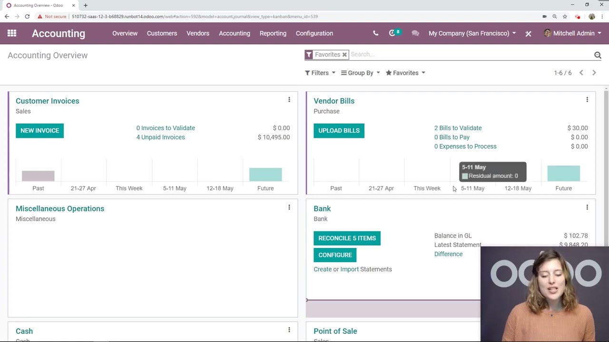Open 4 Unpaid Invoices link
609x342 pixels.
pos(160,137)
